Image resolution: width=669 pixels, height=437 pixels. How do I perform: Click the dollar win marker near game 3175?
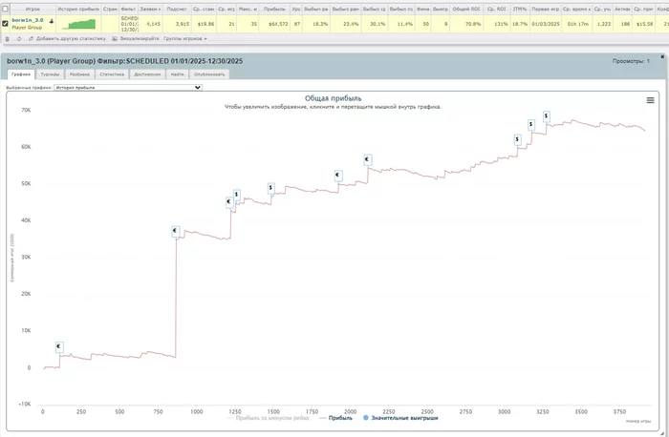(x=531, y=125)
